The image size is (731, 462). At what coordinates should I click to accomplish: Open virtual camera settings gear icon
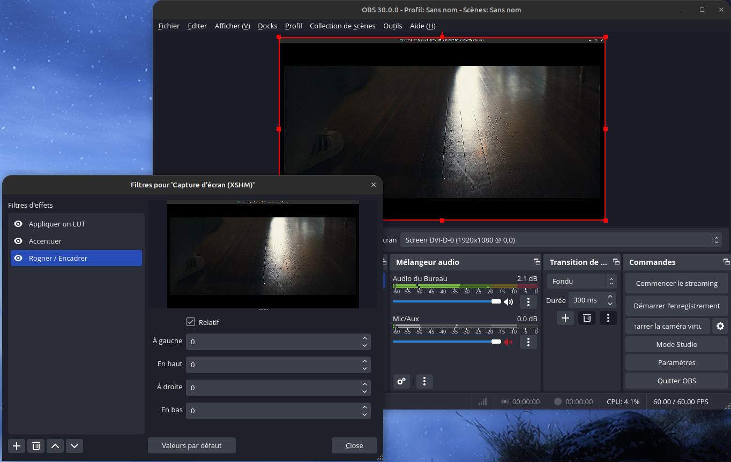tap(720, 326)
